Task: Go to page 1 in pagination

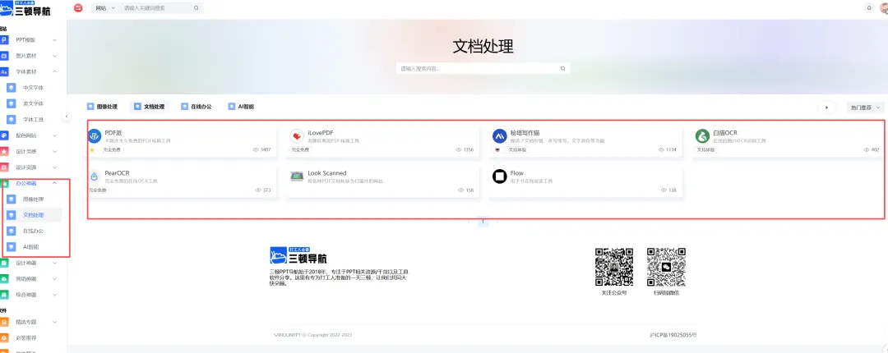Action: pyautogui.click(x=483, y=222)
